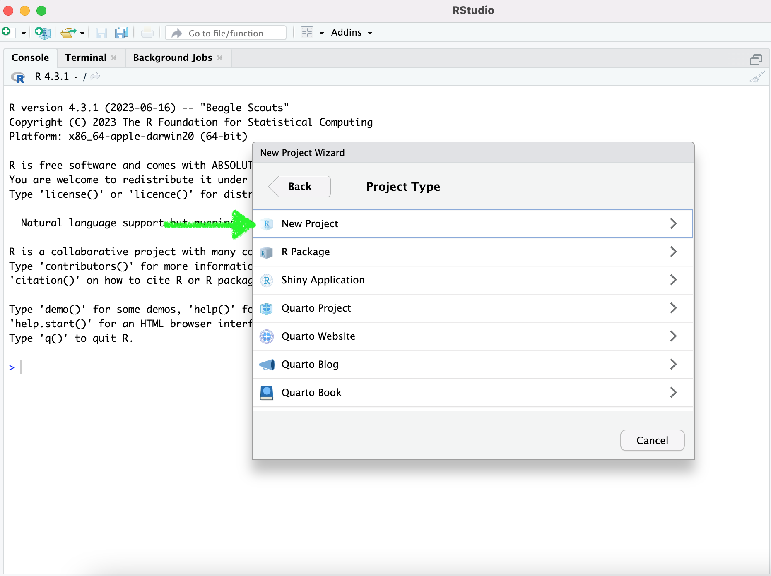This screenshot has height=576, width=771.
Task: Click the Print icon
Action: click(147, 33)
